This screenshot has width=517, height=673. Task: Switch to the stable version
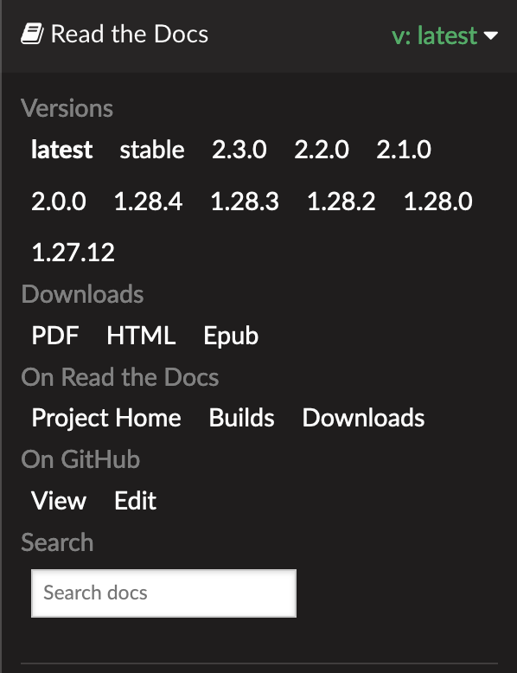click(x=152, y=150)
